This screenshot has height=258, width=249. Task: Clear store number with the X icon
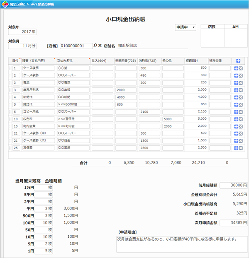[100, 46]
